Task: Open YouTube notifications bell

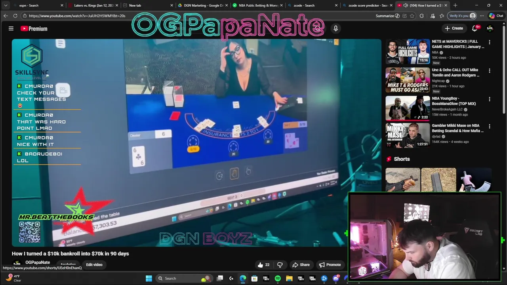Action: coord(475,28)
